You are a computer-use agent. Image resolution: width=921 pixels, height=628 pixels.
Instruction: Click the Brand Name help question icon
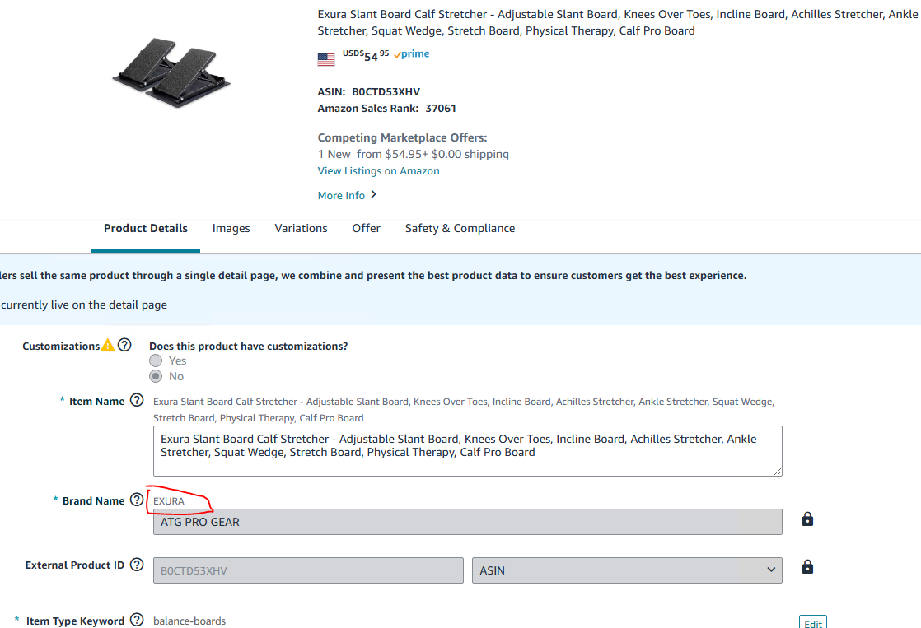(x=137, y=500)
